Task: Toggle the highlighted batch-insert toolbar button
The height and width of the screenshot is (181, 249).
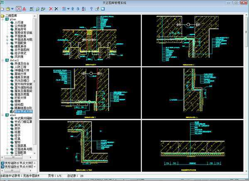Action: coord(19,9)
